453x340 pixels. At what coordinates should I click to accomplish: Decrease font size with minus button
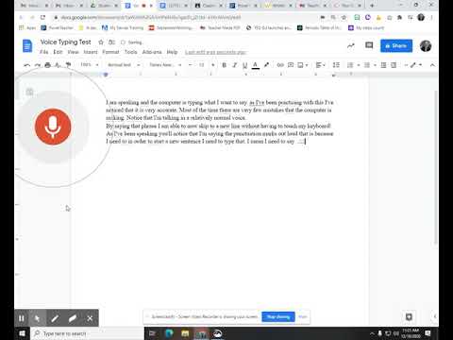(190, 65)
